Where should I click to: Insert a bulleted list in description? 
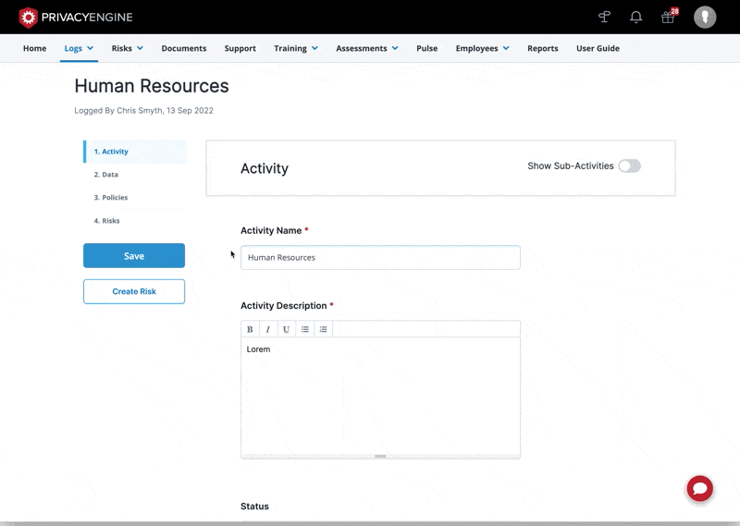point(305,329)
